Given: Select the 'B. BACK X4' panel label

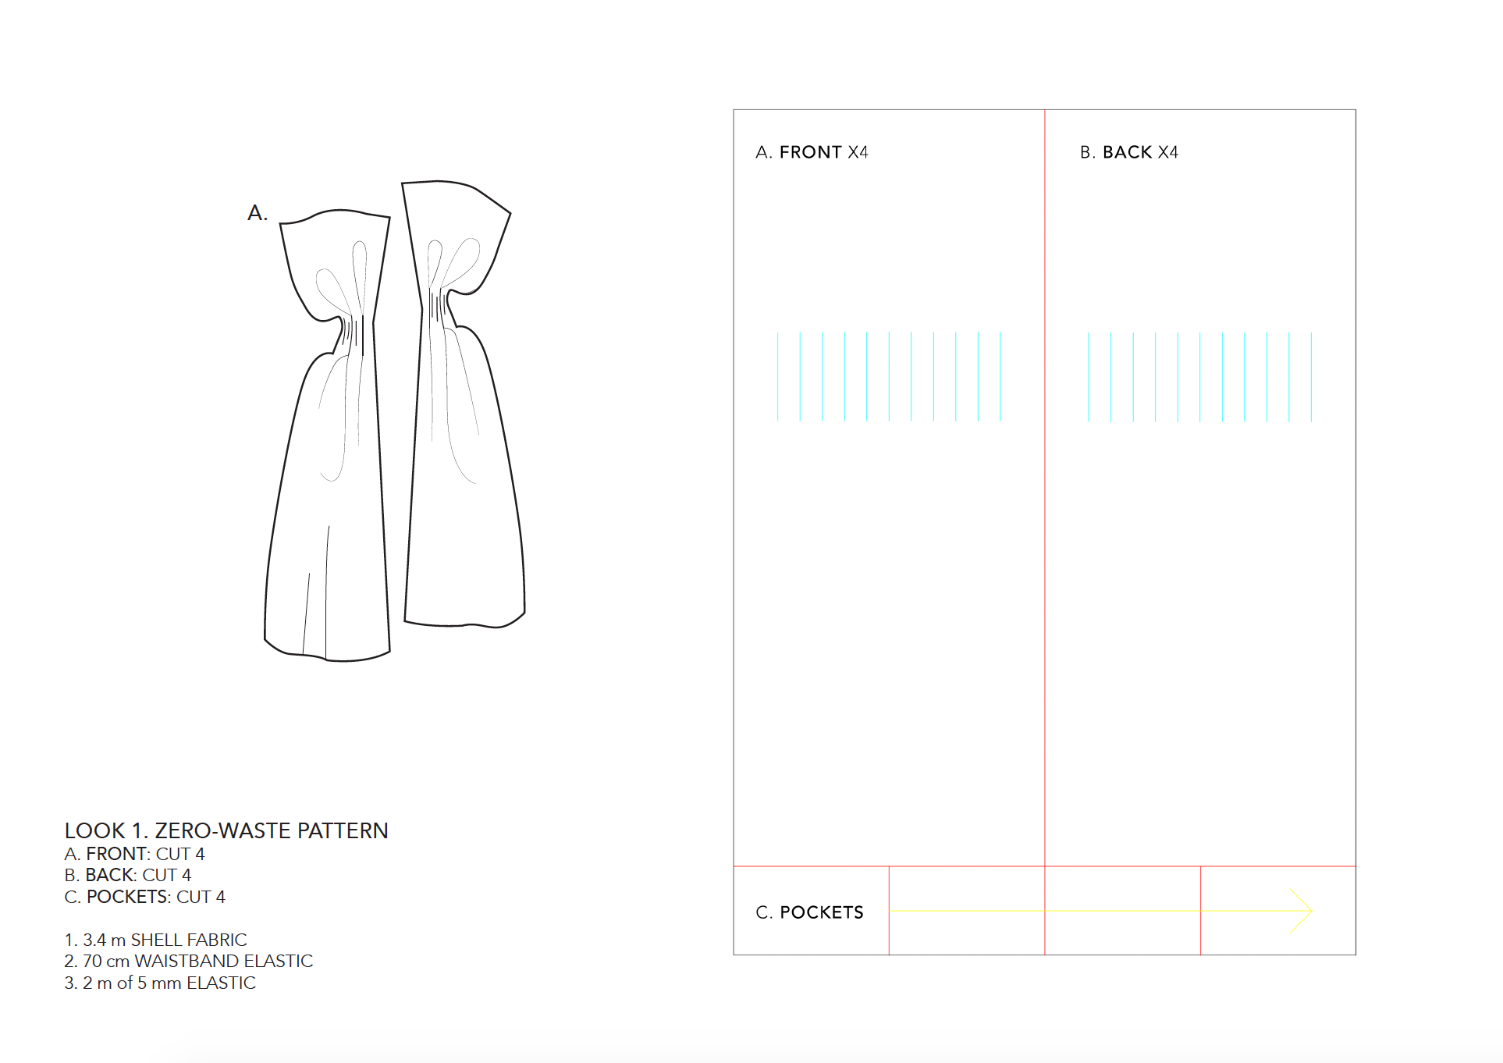Looking at the screenshot, I should 1128,152.
